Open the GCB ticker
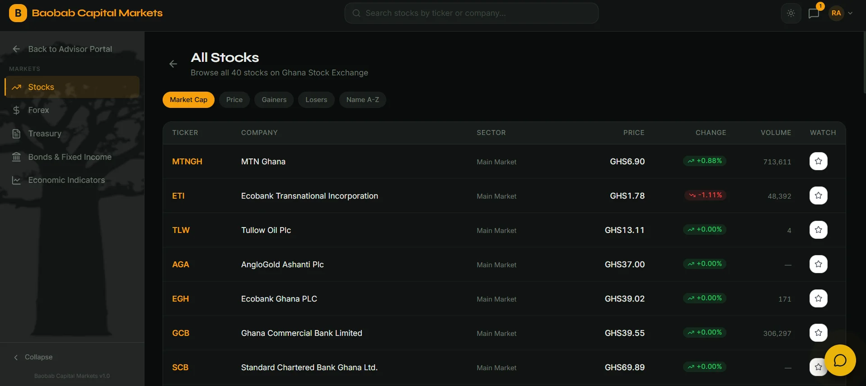 click(x=181, y=333)
